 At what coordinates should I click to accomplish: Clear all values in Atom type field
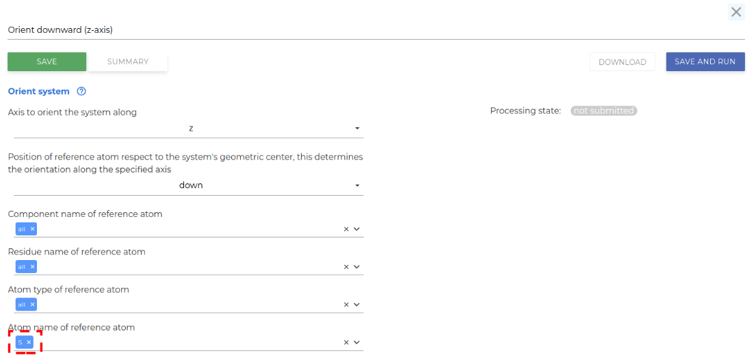click(x=346, y=305)
